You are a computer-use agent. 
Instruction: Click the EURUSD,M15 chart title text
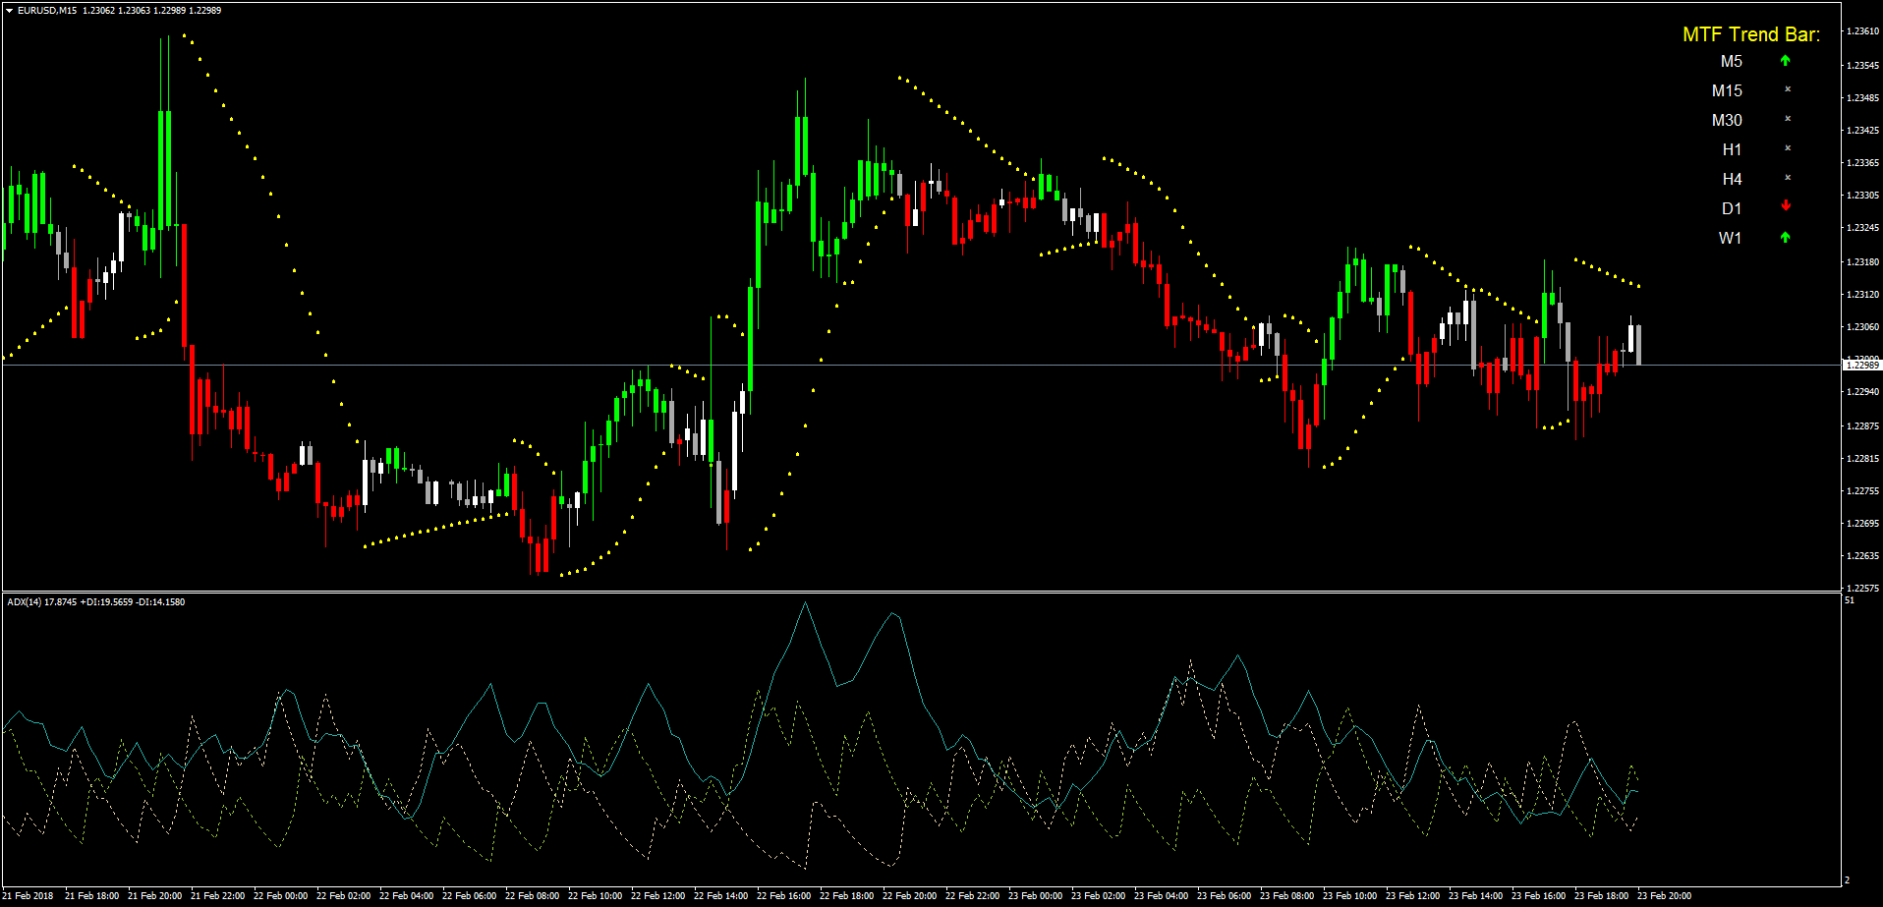coord(47,11)
